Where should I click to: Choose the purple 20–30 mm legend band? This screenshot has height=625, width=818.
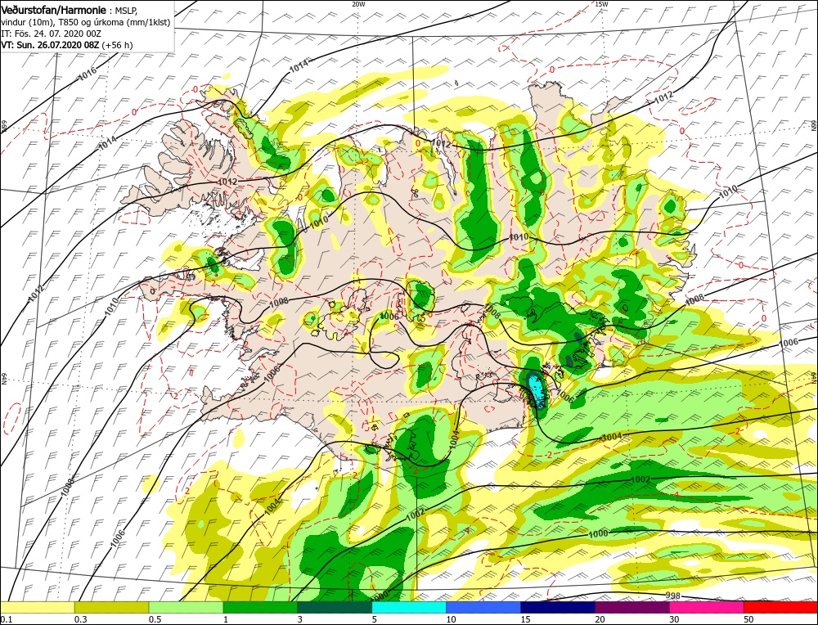click(632, 607)
